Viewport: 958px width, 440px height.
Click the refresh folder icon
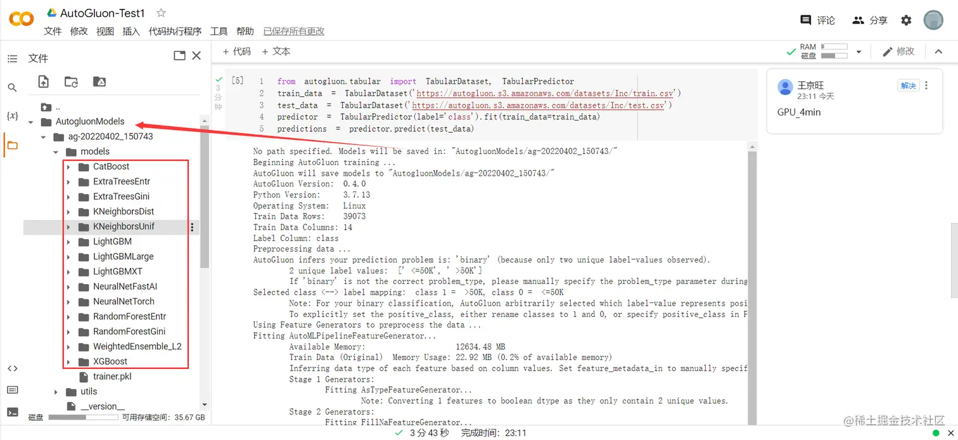(x=71, y=81)
